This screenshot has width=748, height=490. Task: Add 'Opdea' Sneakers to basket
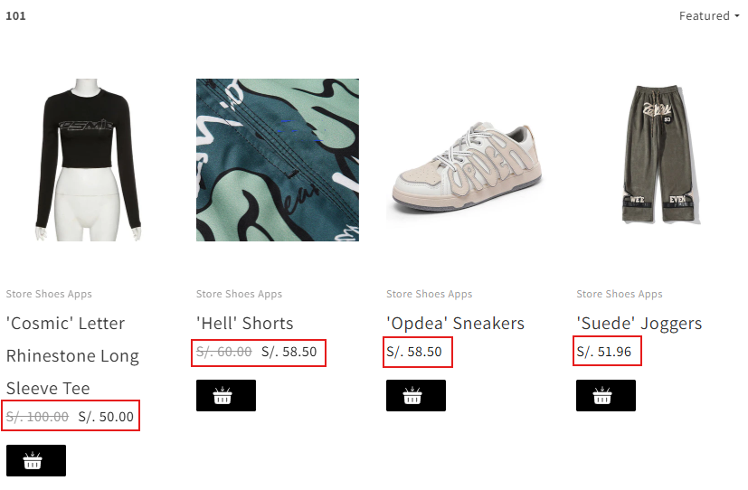(416, 396)
